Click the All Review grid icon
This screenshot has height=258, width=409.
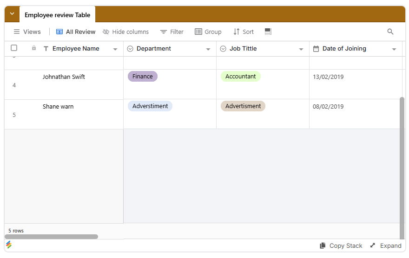pyautogui.click(x=59, y=32)
